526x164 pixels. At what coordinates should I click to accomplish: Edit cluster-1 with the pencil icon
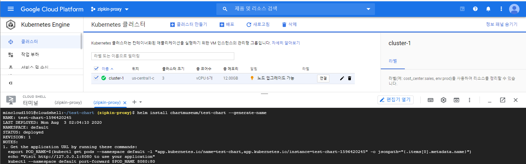coord(342,78)
